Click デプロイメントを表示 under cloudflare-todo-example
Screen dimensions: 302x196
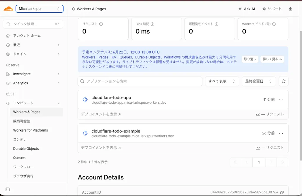[101, 148]
